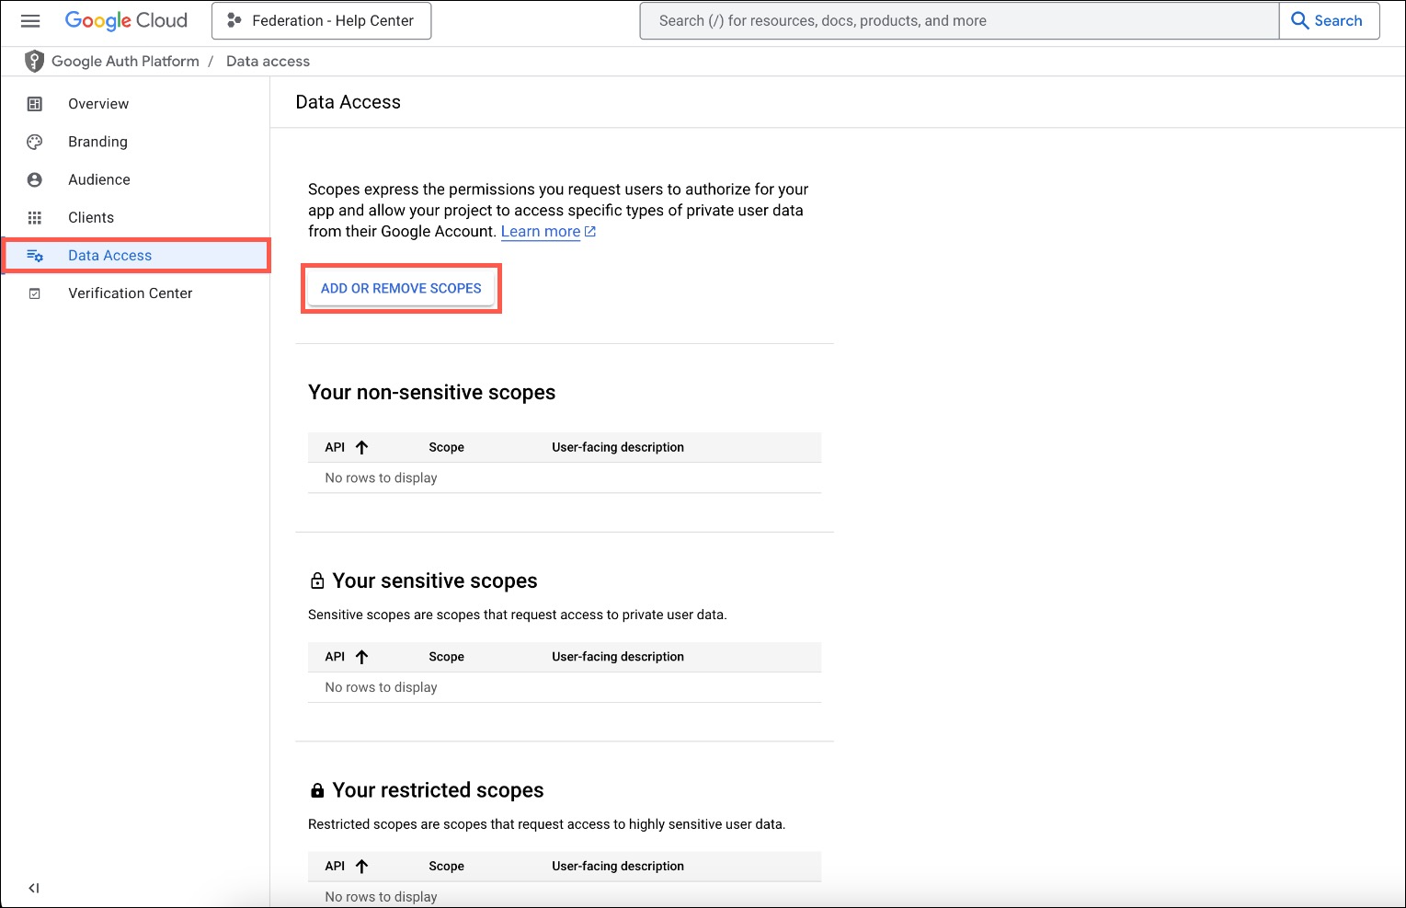
Task: Select Data Access in the sidebar
Action: point(109,255)
